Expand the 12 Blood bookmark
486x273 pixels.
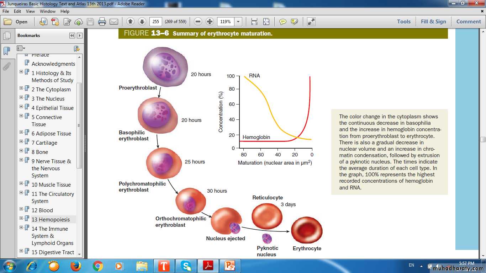point(21,210)
